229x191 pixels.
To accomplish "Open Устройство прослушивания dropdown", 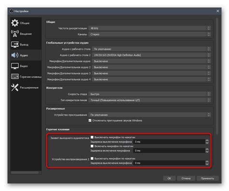I will pos(150,115).
